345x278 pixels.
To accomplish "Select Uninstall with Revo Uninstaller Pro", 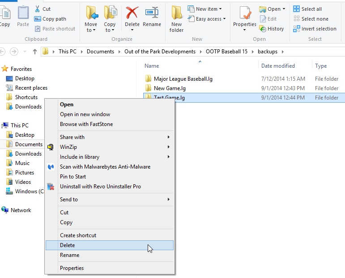I will [100, 187].
